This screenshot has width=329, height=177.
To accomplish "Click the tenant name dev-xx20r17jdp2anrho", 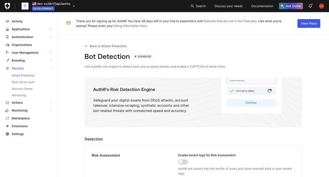I will coord(54,4).
